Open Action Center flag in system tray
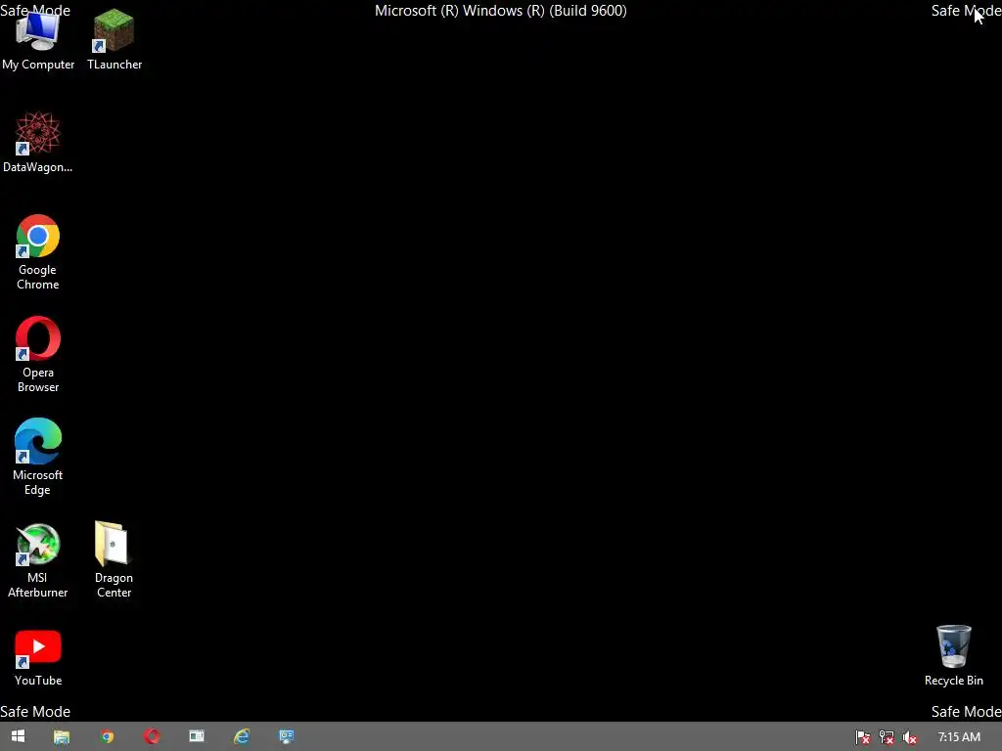Image resolution: width=1002 pixels, height=751 pixels. pyautogui.click(x=863, y=737)
